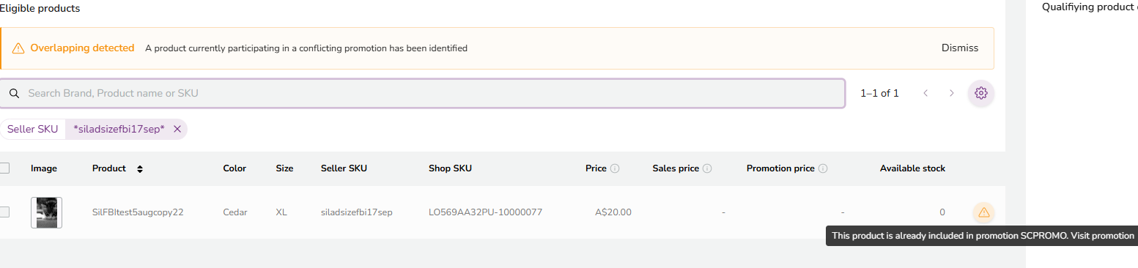The image size is (1138, 268).
Task: Click the Promotion price info icon
Action: [x=823, y=168]
